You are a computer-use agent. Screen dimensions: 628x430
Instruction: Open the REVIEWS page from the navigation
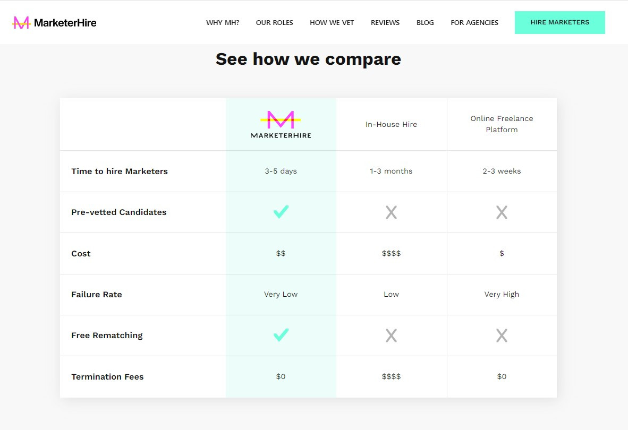[385, 22]
